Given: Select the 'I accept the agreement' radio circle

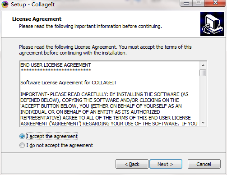Looking at the screenshot, I should click(22, 136).
